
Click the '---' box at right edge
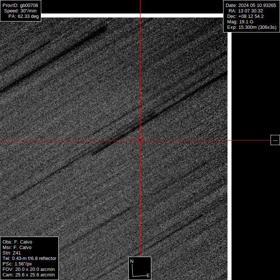point(275,140)
